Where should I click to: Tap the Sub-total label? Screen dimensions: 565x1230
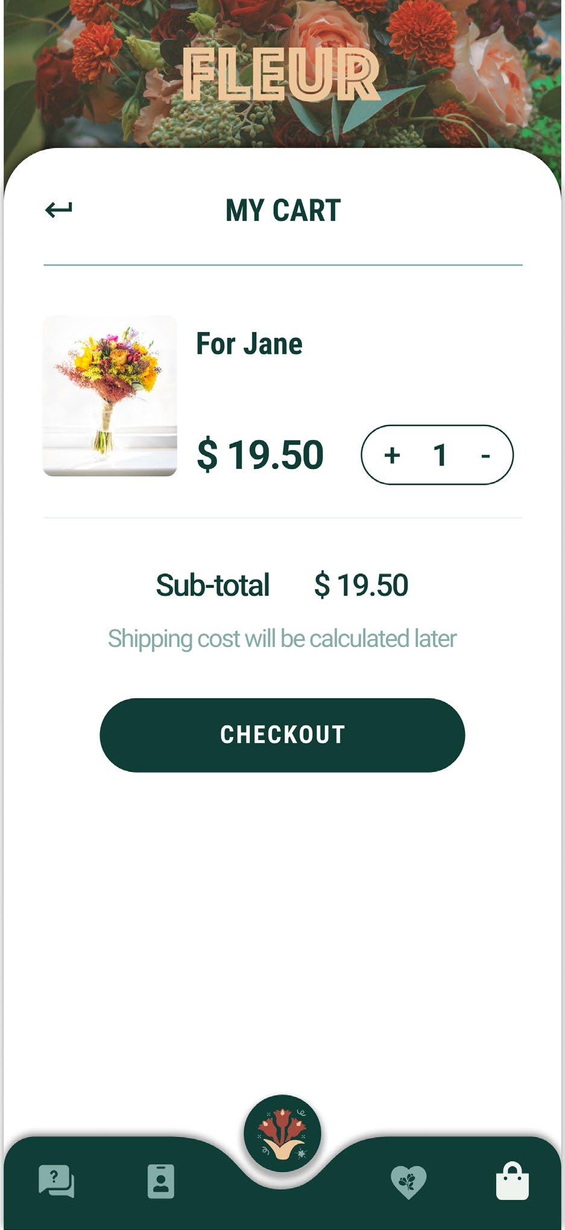tap(213, 585)
